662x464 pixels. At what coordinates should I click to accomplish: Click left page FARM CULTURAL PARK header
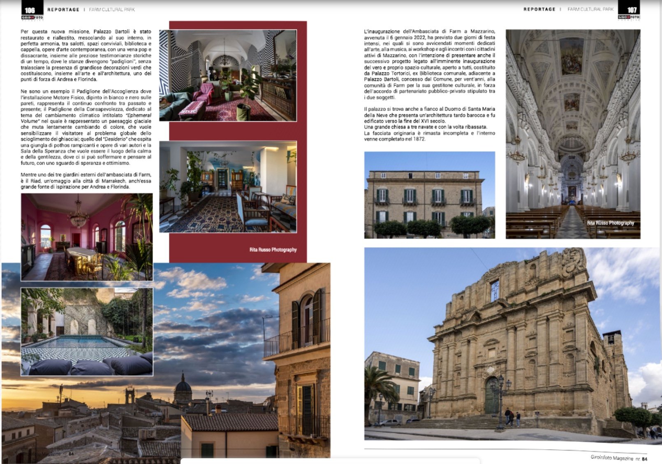(x=112, y=9)
